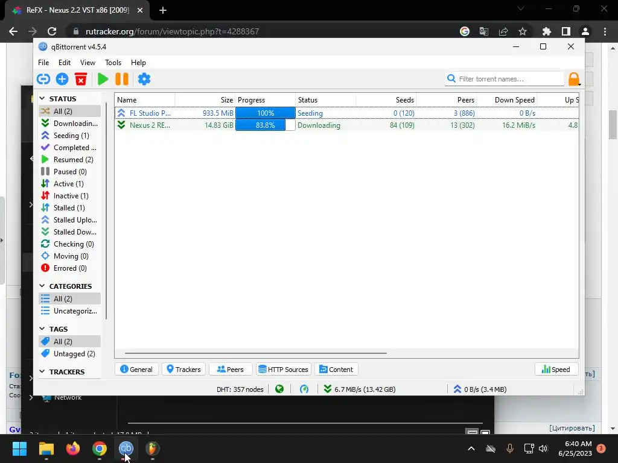Show Paused (0) torrents
Screen dimensions: 618x463
70,172
